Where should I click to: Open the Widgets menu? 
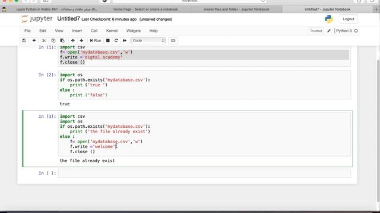click(133, 31)
